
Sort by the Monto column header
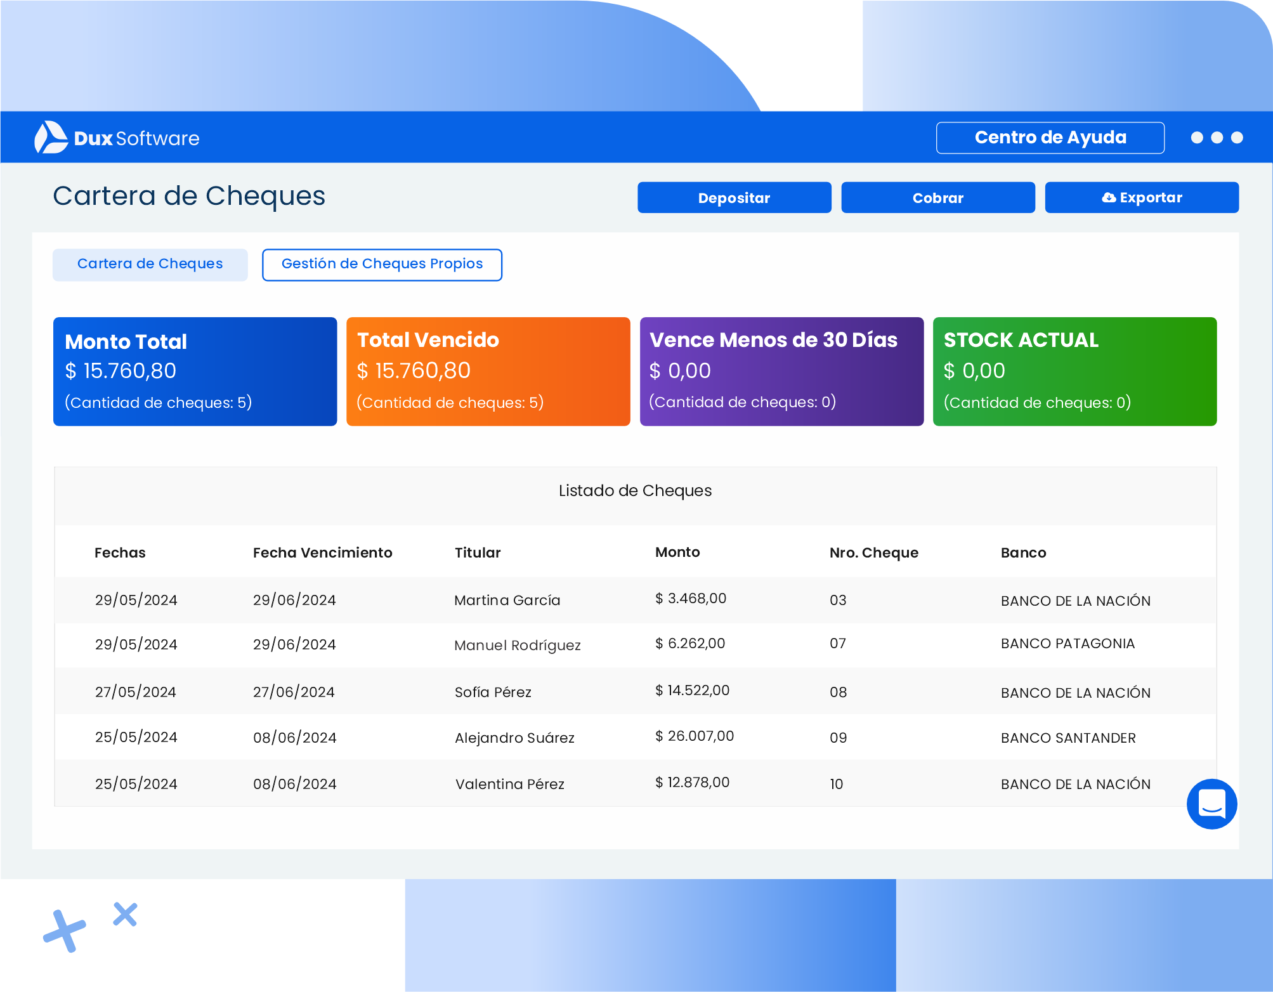click(x=677, y=552)
